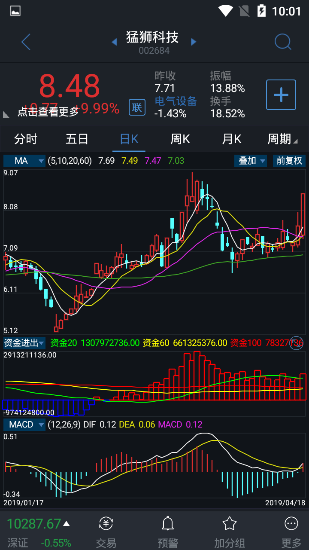309x550 pixels.
Task: Open the MA indicator dropdown
Action: 24,161
